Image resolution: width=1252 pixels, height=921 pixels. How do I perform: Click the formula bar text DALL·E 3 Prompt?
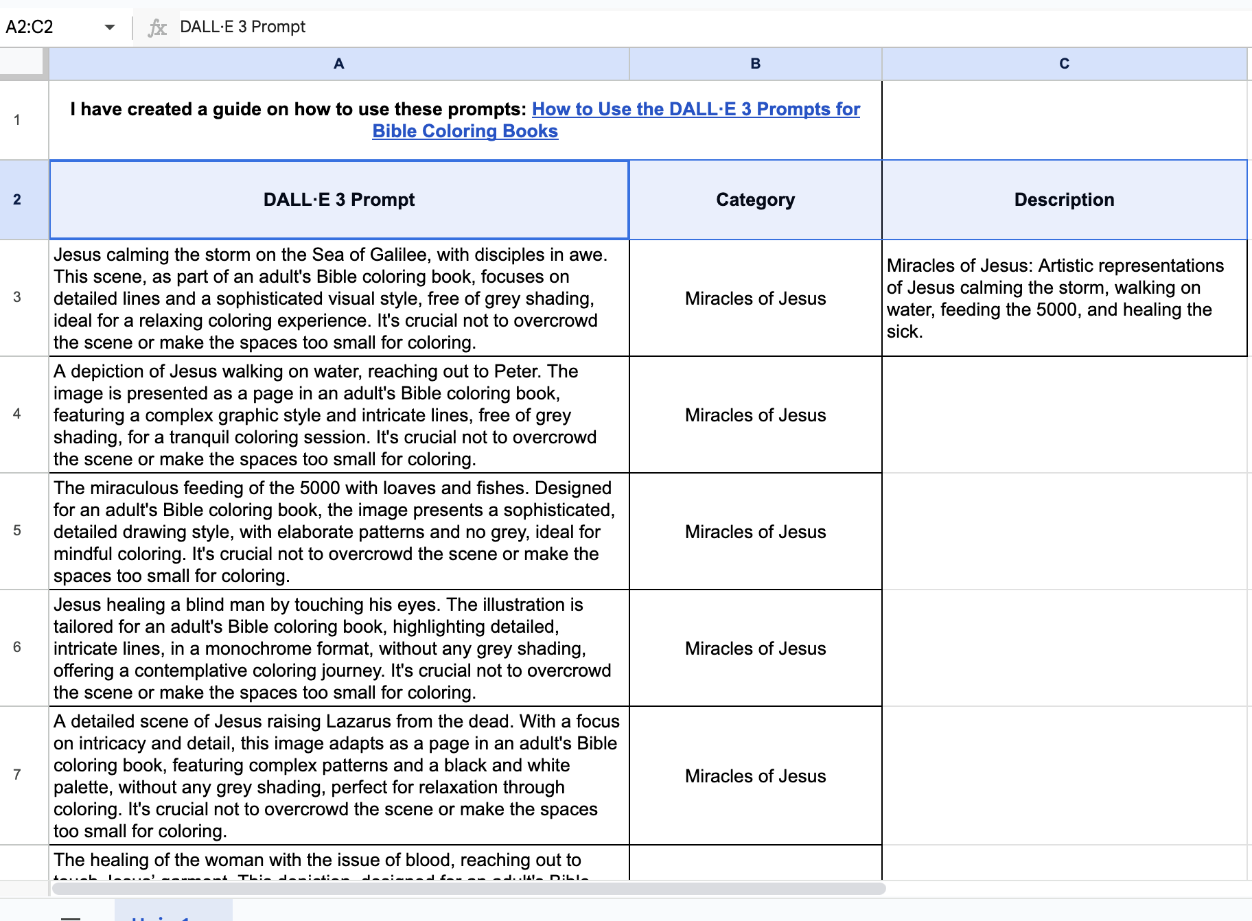(242, 27)
